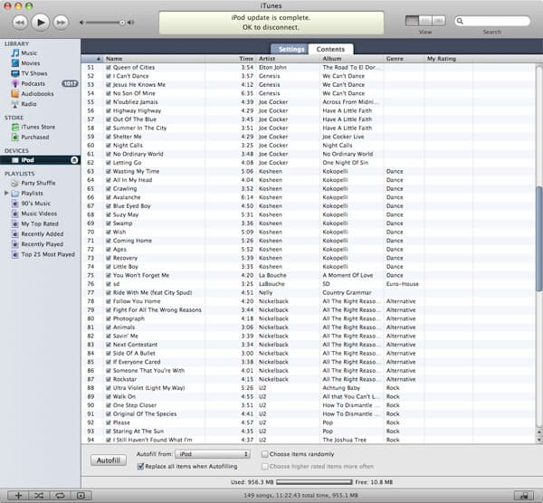Uncheck the song Queen of Cities
The height and width of the screenshot is (503, 543).
coord(109,68)
